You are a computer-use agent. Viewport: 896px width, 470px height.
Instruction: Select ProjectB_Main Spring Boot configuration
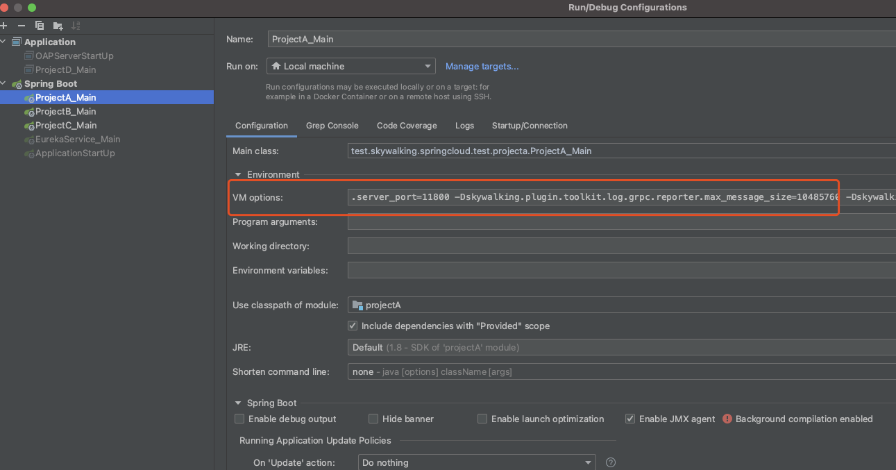pos(65,111)
